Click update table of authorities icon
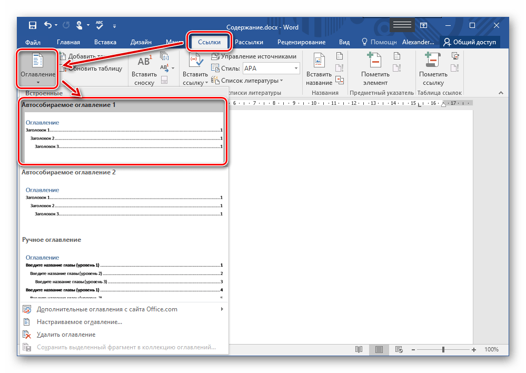The width and height of the screenshot is (526, 373). pos(455,68)
